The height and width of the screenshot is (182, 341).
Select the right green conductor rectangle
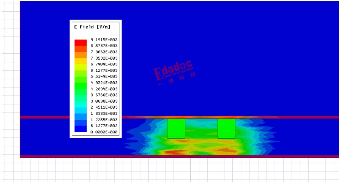click(x=226, y=127)
